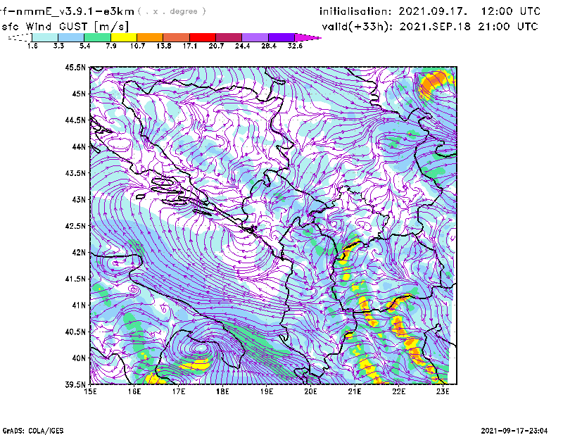Click the 21E longitude label
Screen dimensions: 563x435
click(355, 391)
